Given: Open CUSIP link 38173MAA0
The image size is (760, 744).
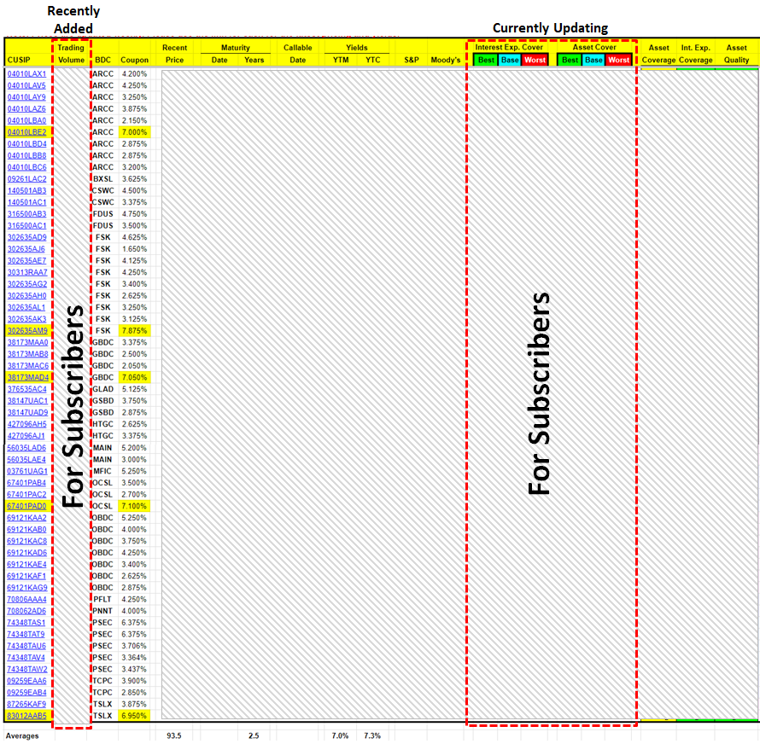Looking at the screenshot, I should pyautogui.click(x=27, y=342).
